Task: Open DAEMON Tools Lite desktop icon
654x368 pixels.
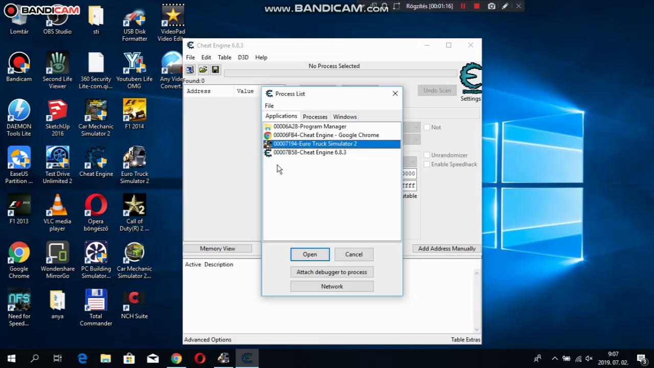Action: click(x=19, y=118)
